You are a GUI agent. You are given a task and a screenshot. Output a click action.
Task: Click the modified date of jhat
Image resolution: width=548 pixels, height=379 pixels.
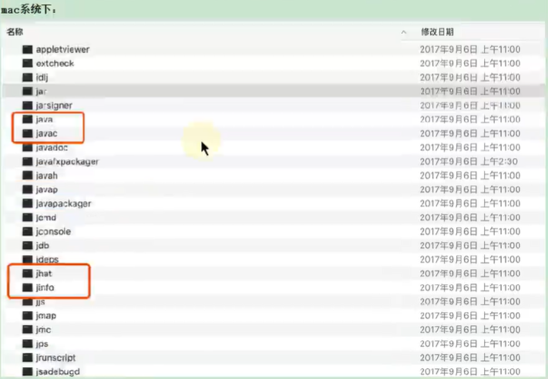[470, 273]
